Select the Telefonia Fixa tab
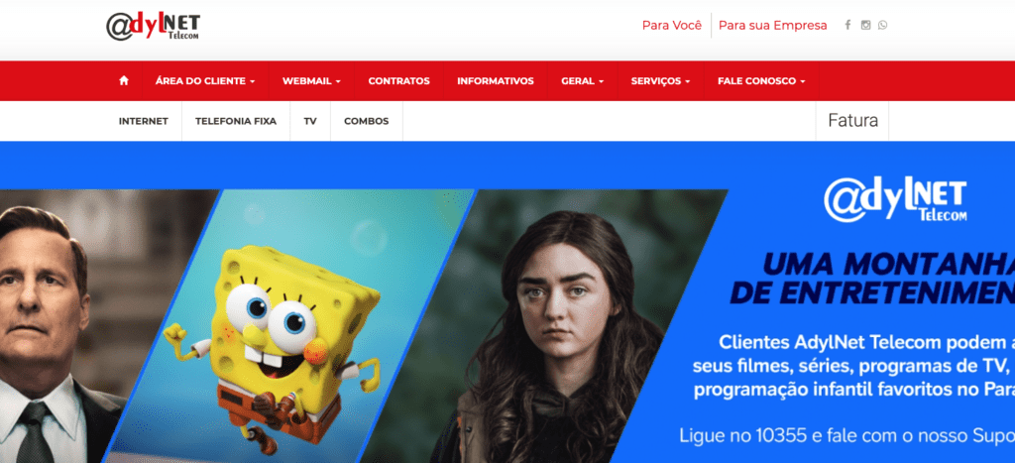 [236, 121]
